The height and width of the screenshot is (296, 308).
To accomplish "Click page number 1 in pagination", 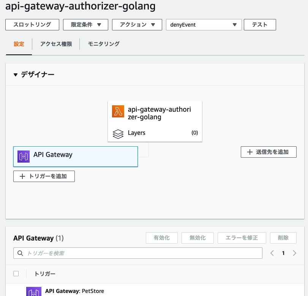I will click(283, 253).
